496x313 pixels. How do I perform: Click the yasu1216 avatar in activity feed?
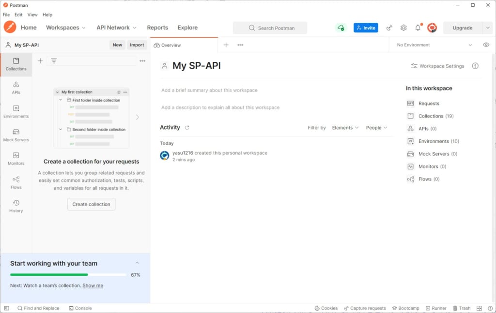pos(165,155)
